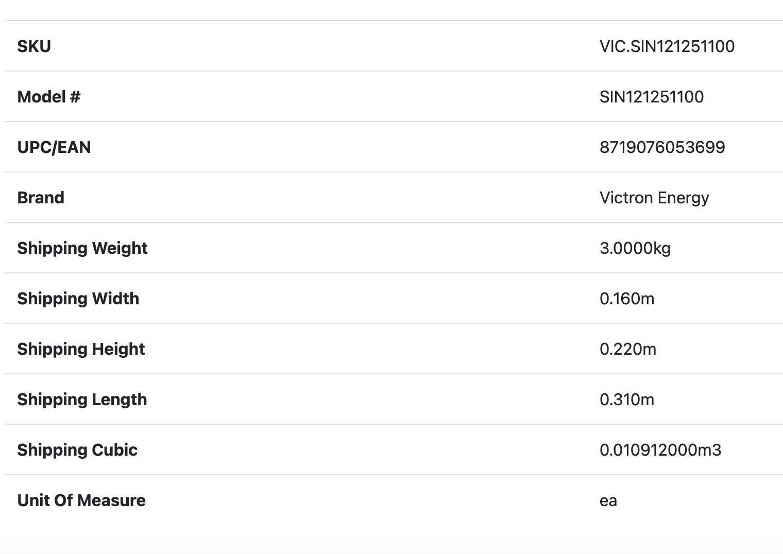Click the Shipping Width label
783x554 pixels.
[78, 299]
